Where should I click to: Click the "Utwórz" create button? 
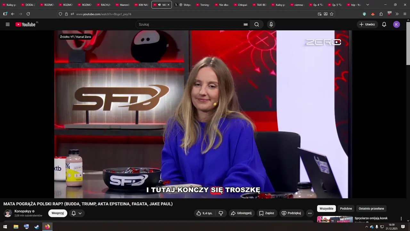click(367, 24)
